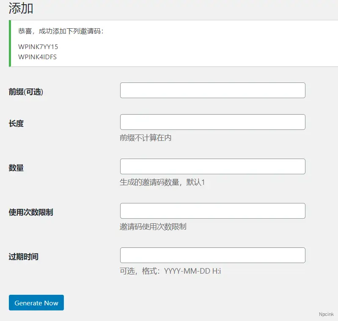
Task: Click the 邀请码使用次数限制 description text
Action: tap(153, 227)
